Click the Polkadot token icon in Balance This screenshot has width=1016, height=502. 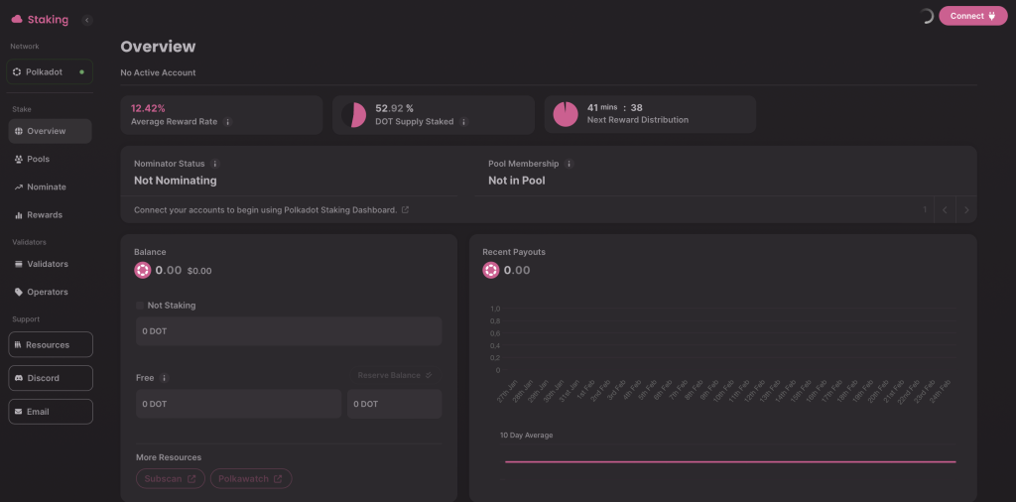143,270
